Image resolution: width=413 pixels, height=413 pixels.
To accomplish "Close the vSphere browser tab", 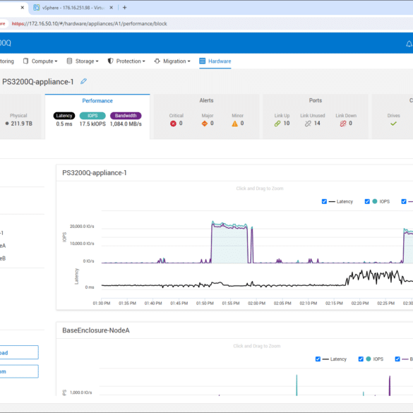I will click(111, 8).
